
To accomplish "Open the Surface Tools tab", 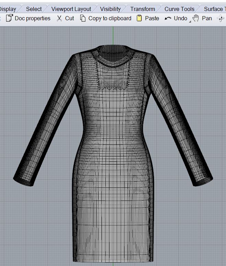I will point(215,9).
